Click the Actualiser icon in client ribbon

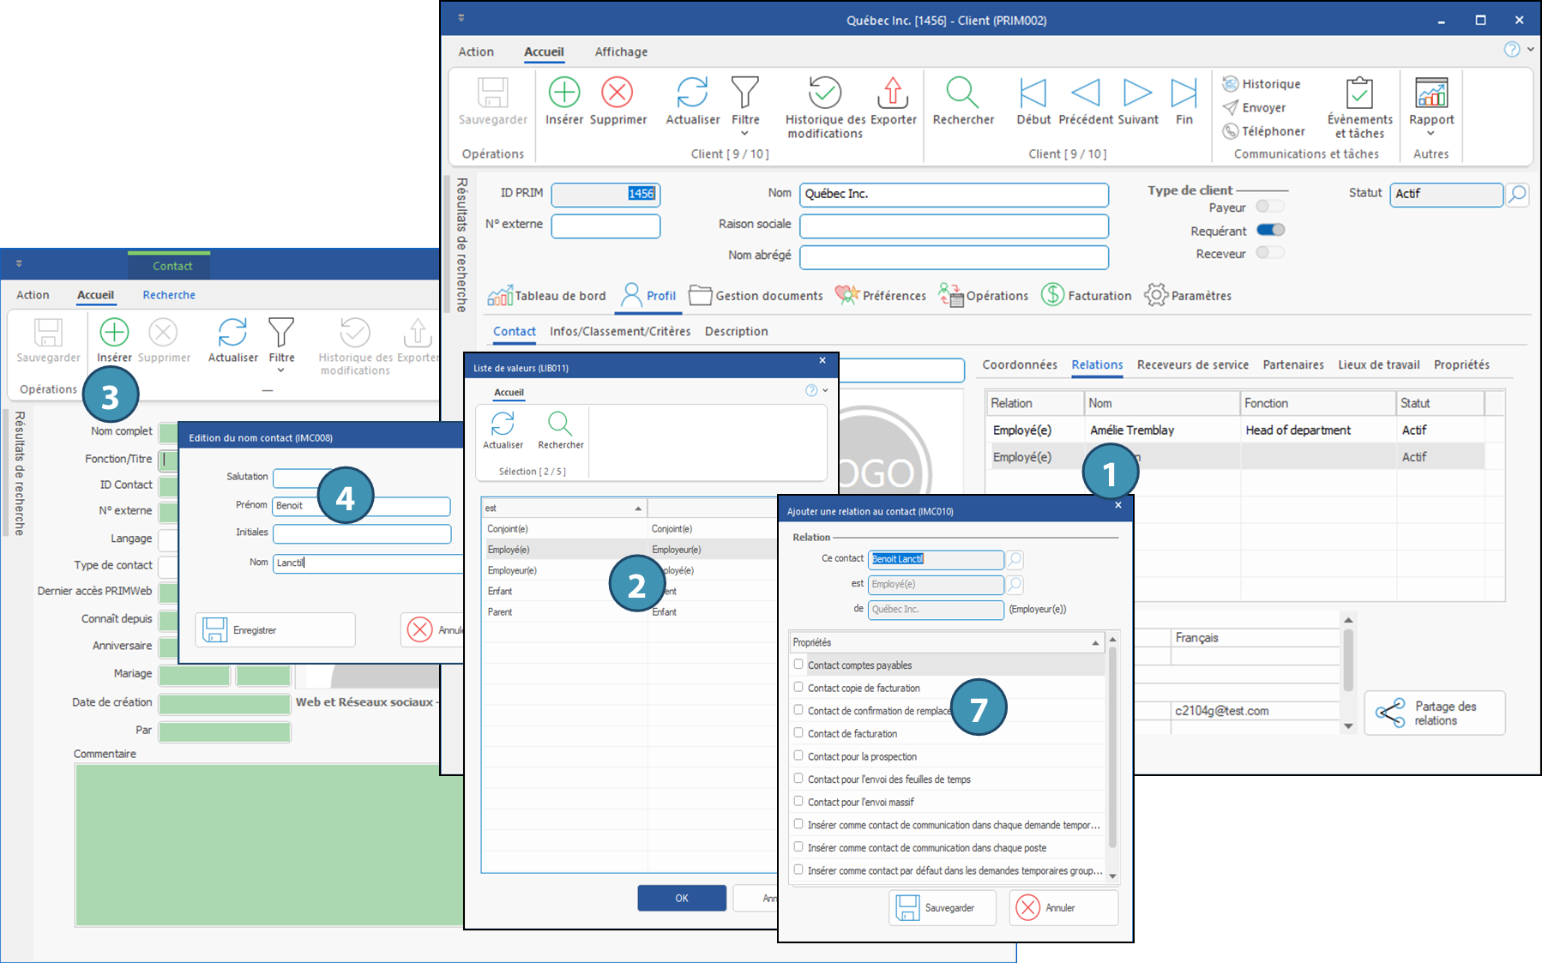(692, 93)
